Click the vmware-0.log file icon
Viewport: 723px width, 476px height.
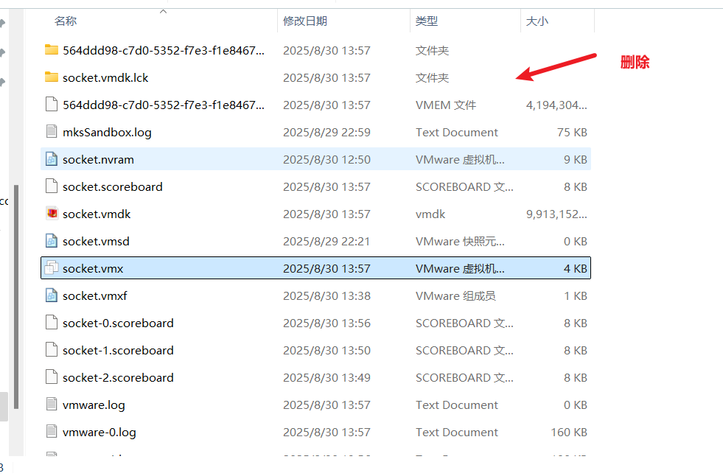coord(51,432)
